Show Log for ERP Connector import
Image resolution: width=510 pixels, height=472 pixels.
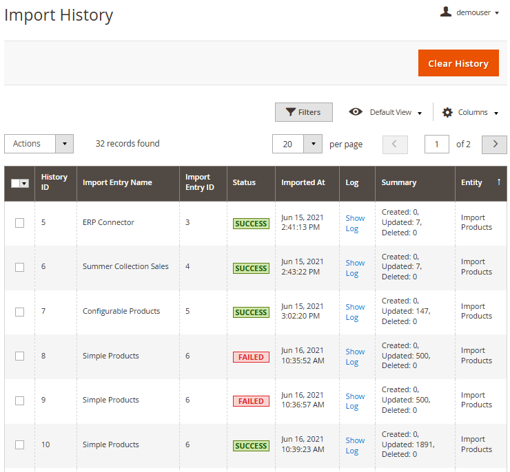[x=355, y=224]
